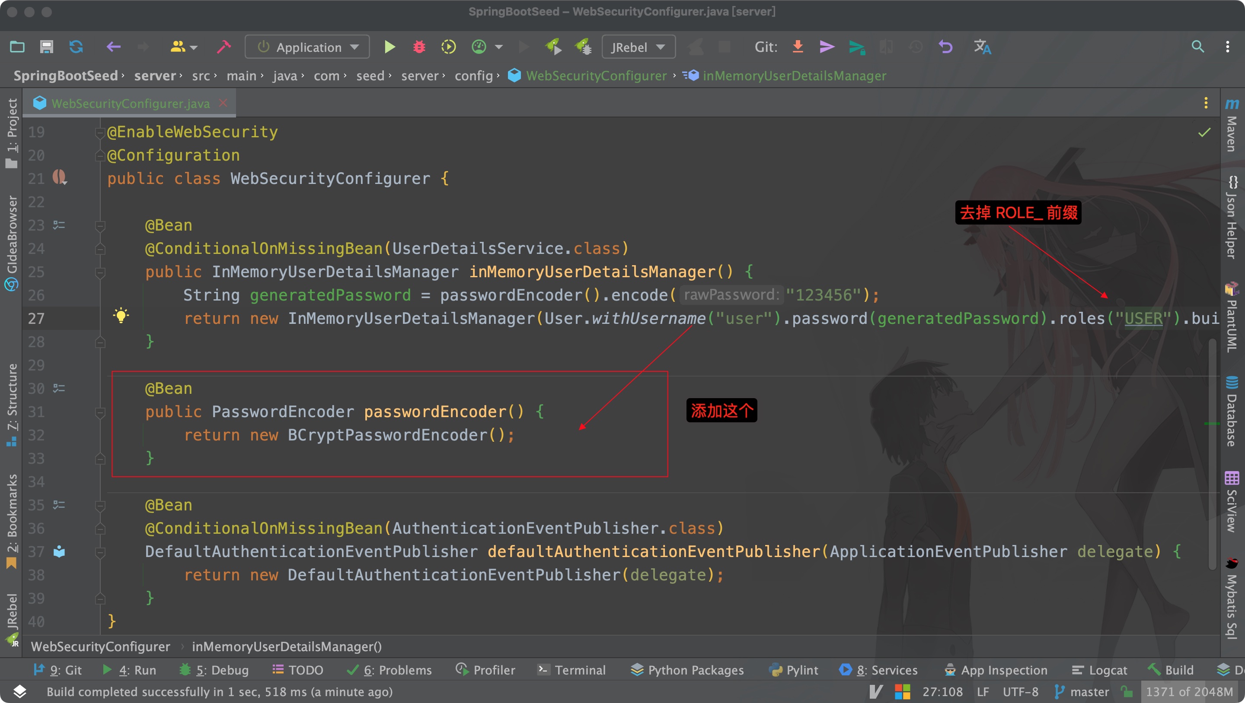
Task: Click inMemoryUserDetailsManager() in the bottom breadcrumb
Action: pos(287,646)
